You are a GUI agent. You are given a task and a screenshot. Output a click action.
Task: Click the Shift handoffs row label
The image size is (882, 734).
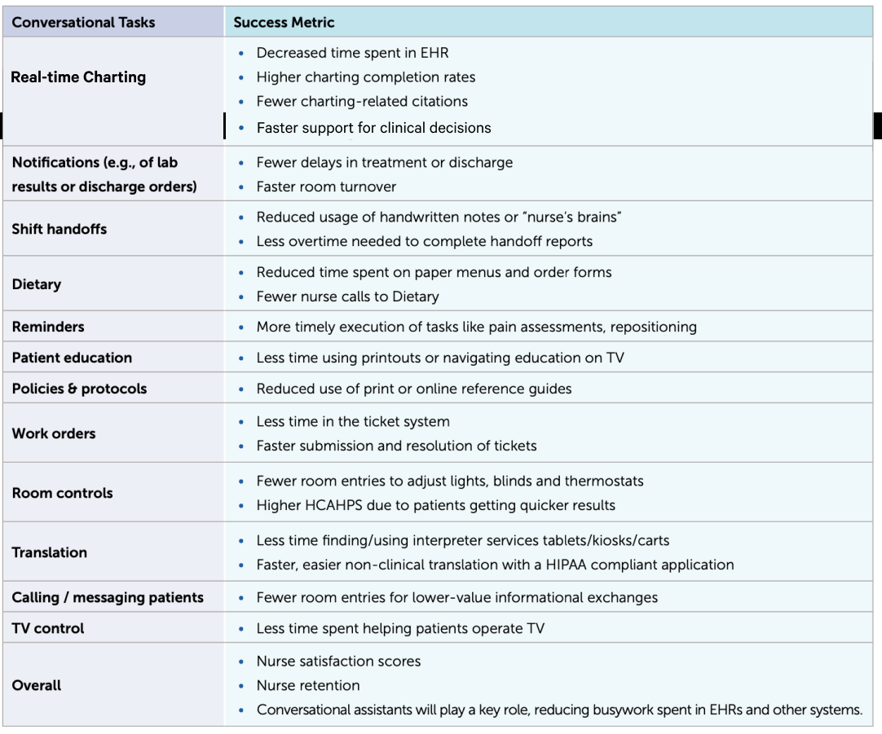(x=59, y=229)
